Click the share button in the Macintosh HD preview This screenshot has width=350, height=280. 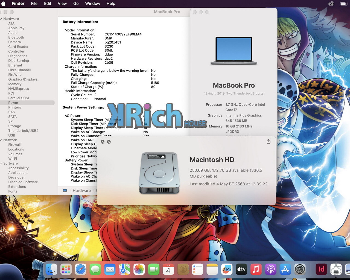pos(269,141)
